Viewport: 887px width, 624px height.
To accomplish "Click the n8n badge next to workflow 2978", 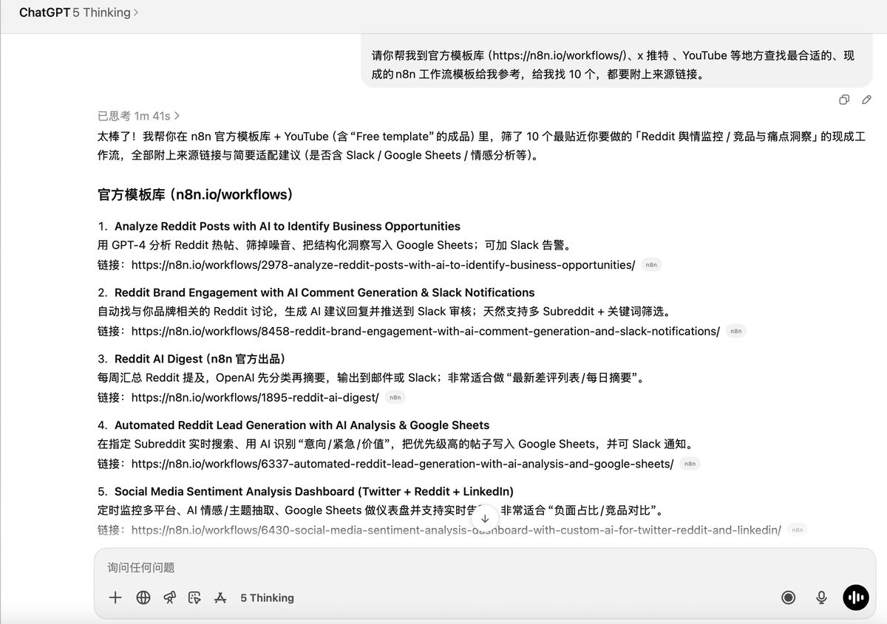I will 651,264.
